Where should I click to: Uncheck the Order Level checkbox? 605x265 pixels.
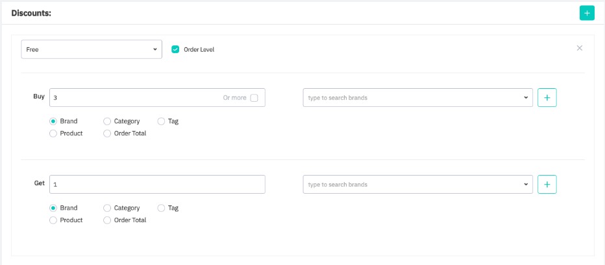coord(175,49)
